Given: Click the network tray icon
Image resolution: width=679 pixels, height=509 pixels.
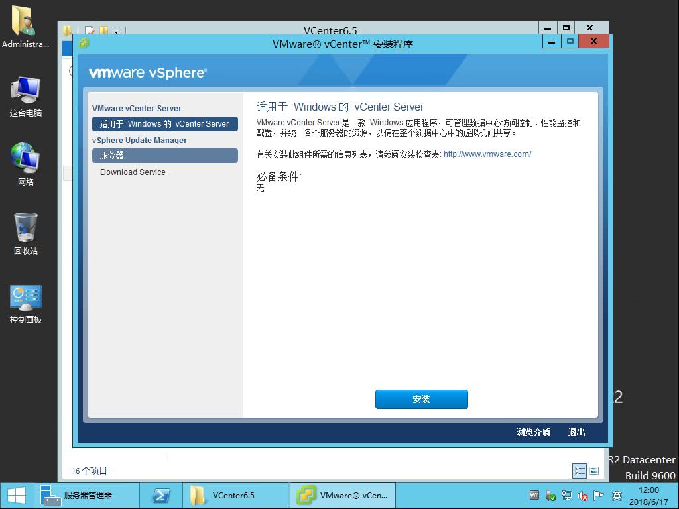Looking at the screenshot, I should [566, 496].
